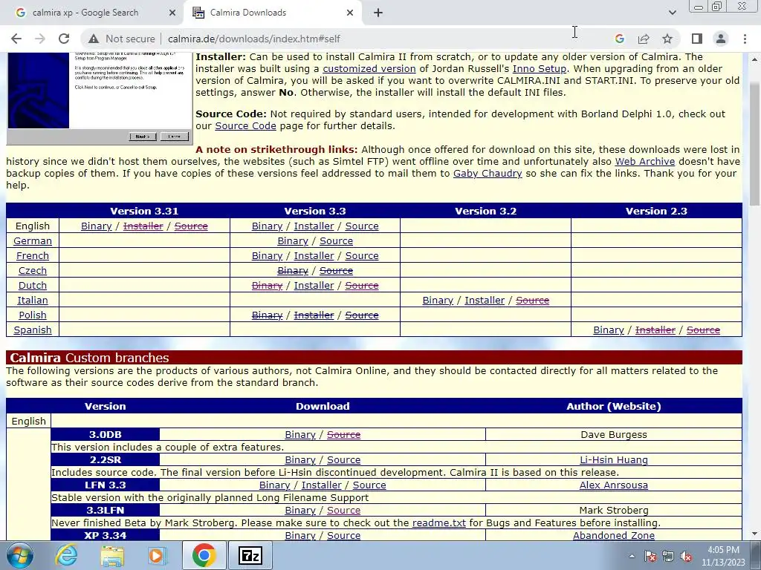Open the Czech language link
The height and width of the screenshot is (570, 761).
(33, 270)
